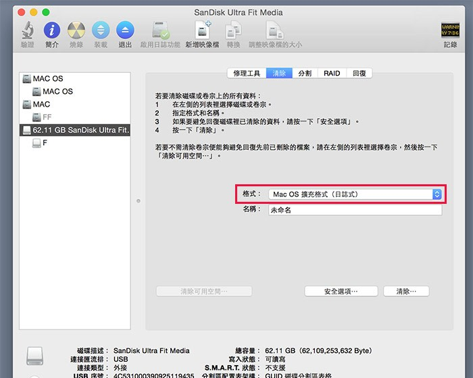This screenshot has height=378, width=473.
Task: Click the 62.11 GB total capacity value
Action: [x=318, y=350]
